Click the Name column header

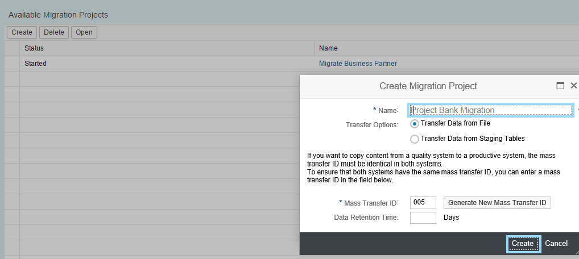pyautogui.click(x=328, y=48)
